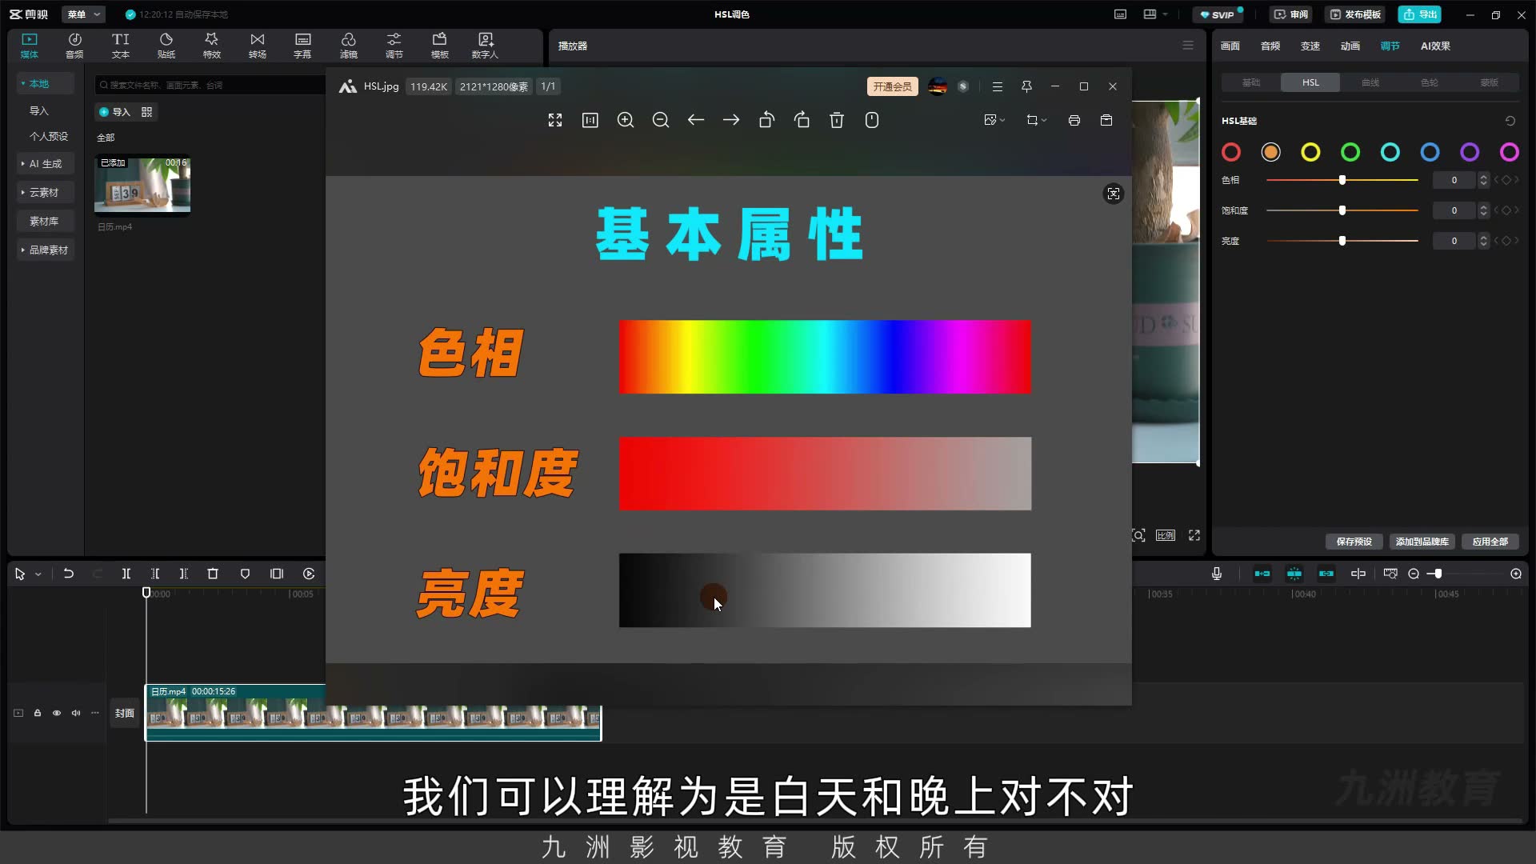This screenshot has width=1536, height=864.
Task: Click the microphone record icon above the timeline
Action: [x=1217, y=574]
